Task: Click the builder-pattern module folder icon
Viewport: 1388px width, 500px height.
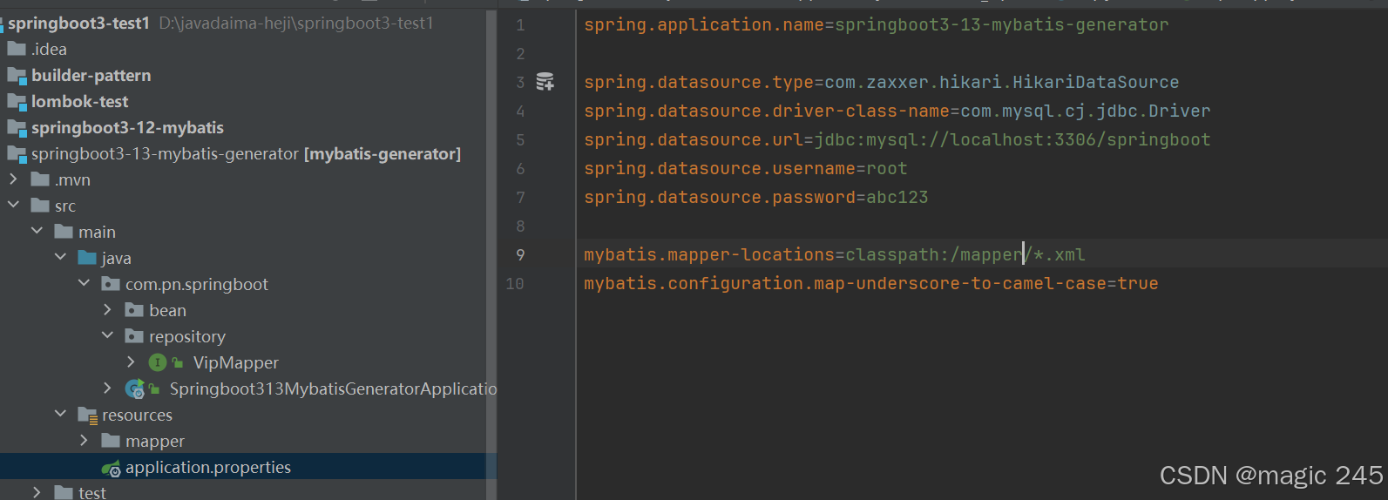Action: [x=17, y=76]
